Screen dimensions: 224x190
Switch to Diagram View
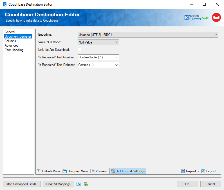(x=75, y=171)
